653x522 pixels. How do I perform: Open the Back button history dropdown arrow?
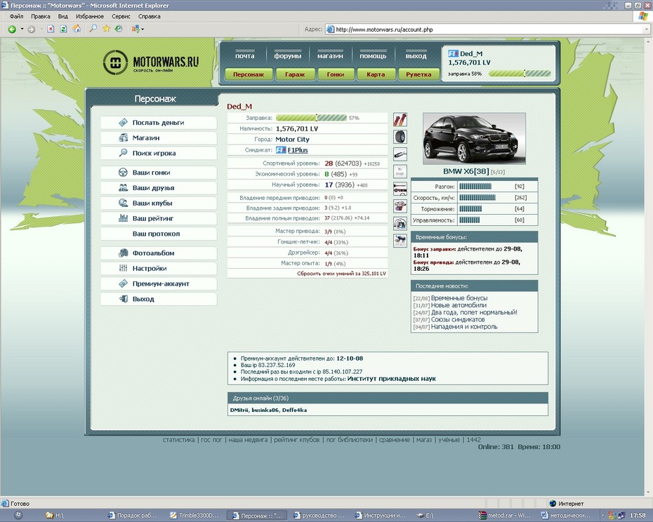click(22, 29)
